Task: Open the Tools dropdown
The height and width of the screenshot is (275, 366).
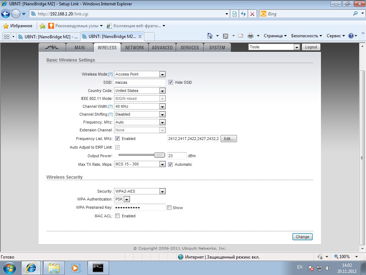Action: pyautogui.click(x=274, y=47)
